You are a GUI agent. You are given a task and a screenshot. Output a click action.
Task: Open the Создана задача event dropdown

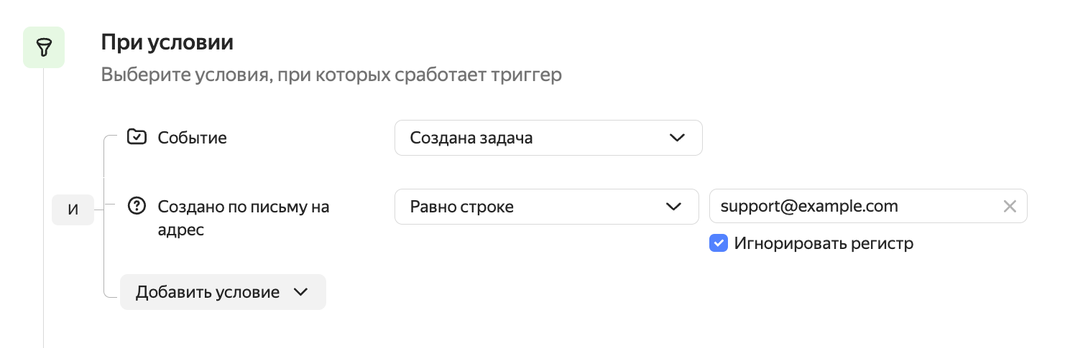point(532,138)
